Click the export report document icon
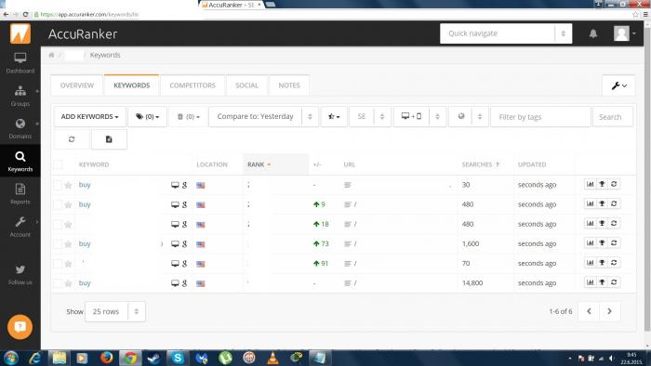Screen dimensions: 651x366 coord(109,139)
